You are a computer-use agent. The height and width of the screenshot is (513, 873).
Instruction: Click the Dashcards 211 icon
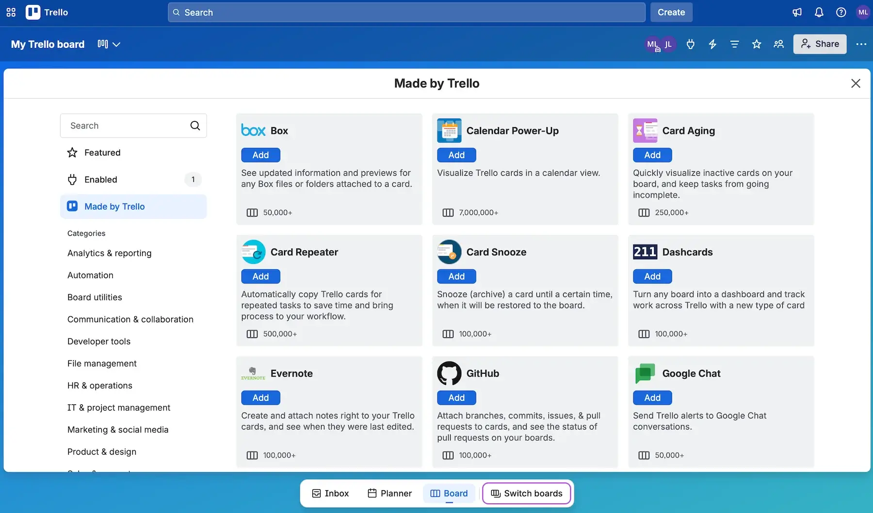[645, 252]
